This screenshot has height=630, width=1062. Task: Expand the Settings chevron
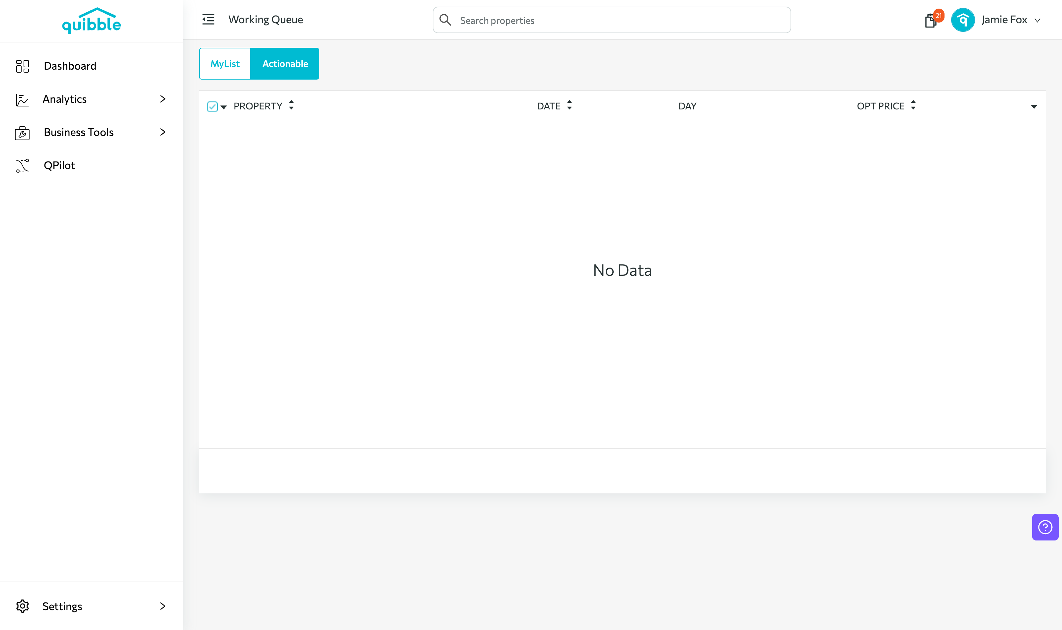pyautogui.click(x=162, y=606)
